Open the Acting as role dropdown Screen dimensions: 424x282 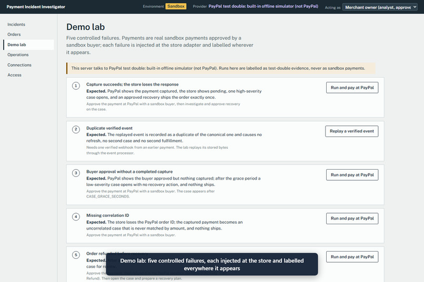pyautogui.click(x=380, y=7)
